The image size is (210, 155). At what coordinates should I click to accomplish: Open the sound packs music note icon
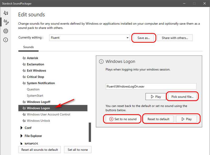(x=6, y=13)
